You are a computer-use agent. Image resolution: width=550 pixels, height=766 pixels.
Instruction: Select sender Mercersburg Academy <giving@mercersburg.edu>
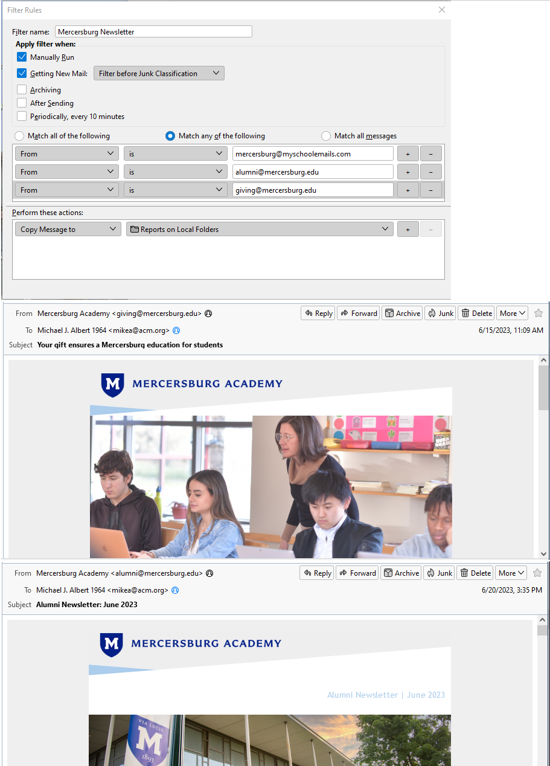tap(120, 314)
